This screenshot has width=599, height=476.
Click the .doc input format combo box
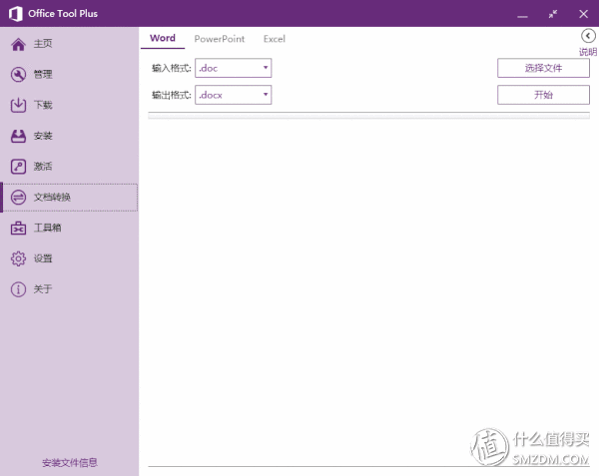(233, 68)
